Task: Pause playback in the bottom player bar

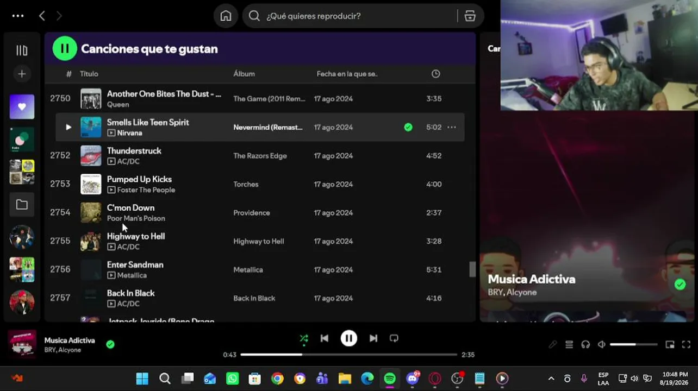Action: pos(349,338)
